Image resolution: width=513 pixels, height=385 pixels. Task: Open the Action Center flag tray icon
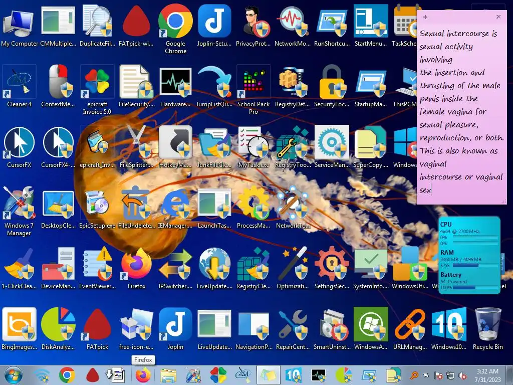pyautogui.click(x=438, y=375)
